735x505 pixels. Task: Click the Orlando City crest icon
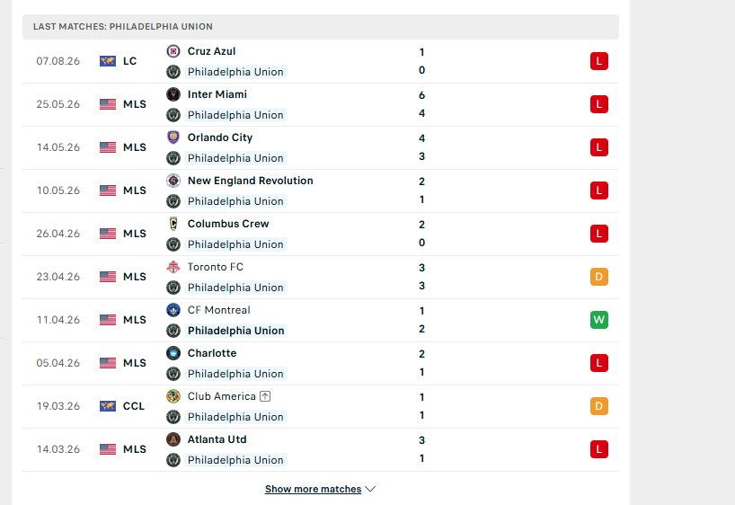[x=173, y=137]
